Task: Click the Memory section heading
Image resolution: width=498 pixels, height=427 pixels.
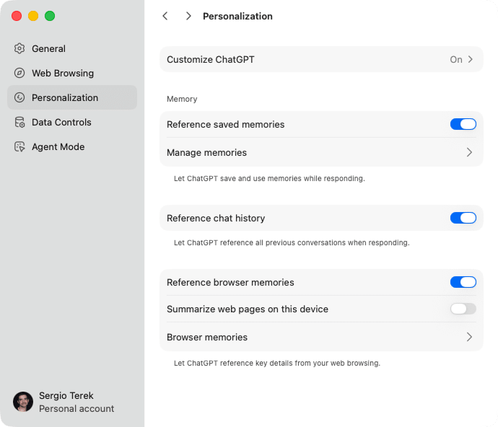Action: (x=182, y=99)
